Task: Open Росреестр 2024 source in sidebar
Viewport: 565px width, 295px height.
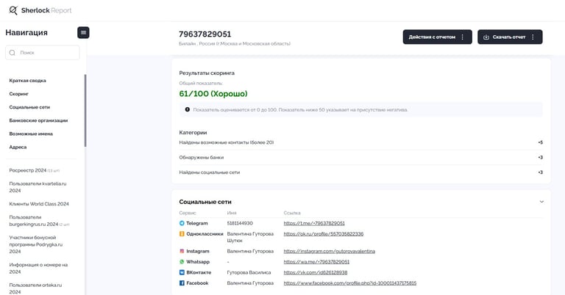Action: [x=35, y=170]
